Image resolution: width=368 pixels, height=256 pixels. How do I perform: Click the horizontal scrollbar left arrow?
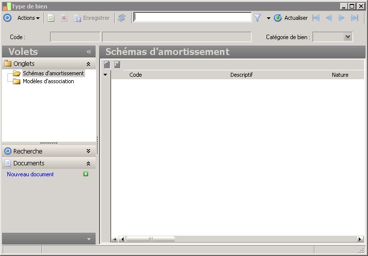click(x=122, y=239)
